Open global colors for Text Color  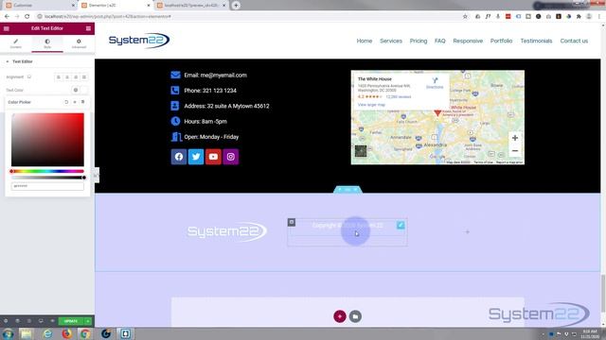coord(76,90)
